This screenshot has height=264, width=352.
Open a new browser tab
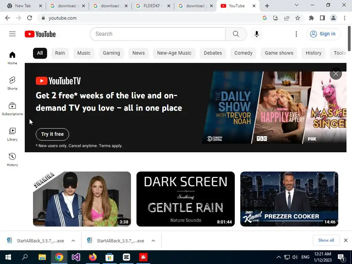click(x=267, y=6)
